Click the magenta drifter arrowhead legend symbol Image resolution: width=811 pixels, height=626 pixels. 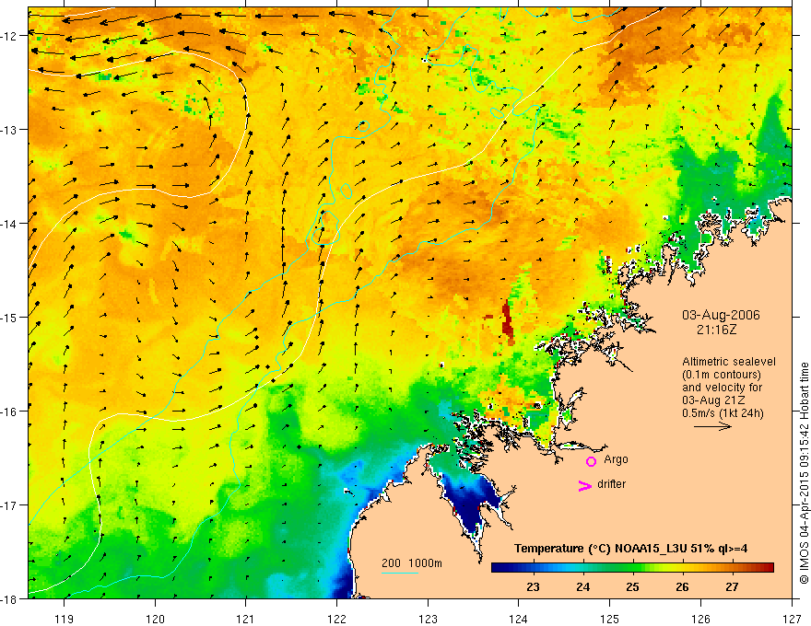click(x=585, y=485)
